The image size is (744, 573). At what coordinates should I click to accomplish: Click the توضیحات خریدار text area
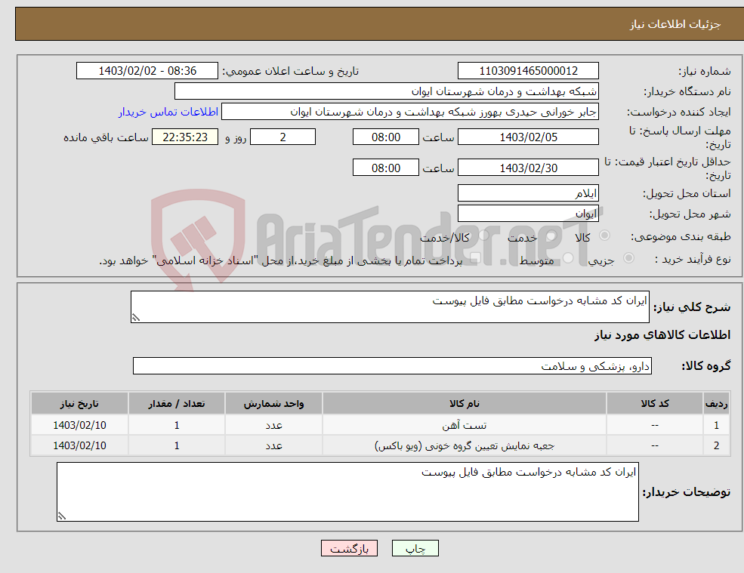coord(347,492)
